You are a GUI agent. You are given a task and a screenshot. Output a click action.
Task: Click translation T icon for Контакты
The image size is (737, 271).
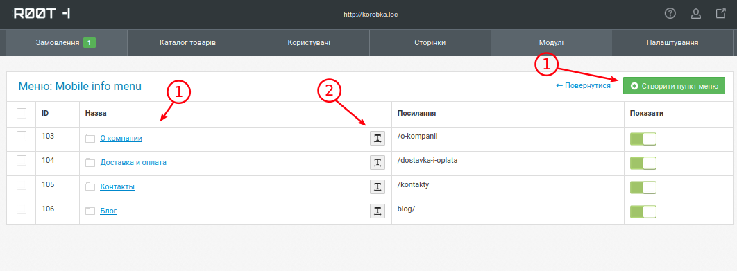pos(377,187)
